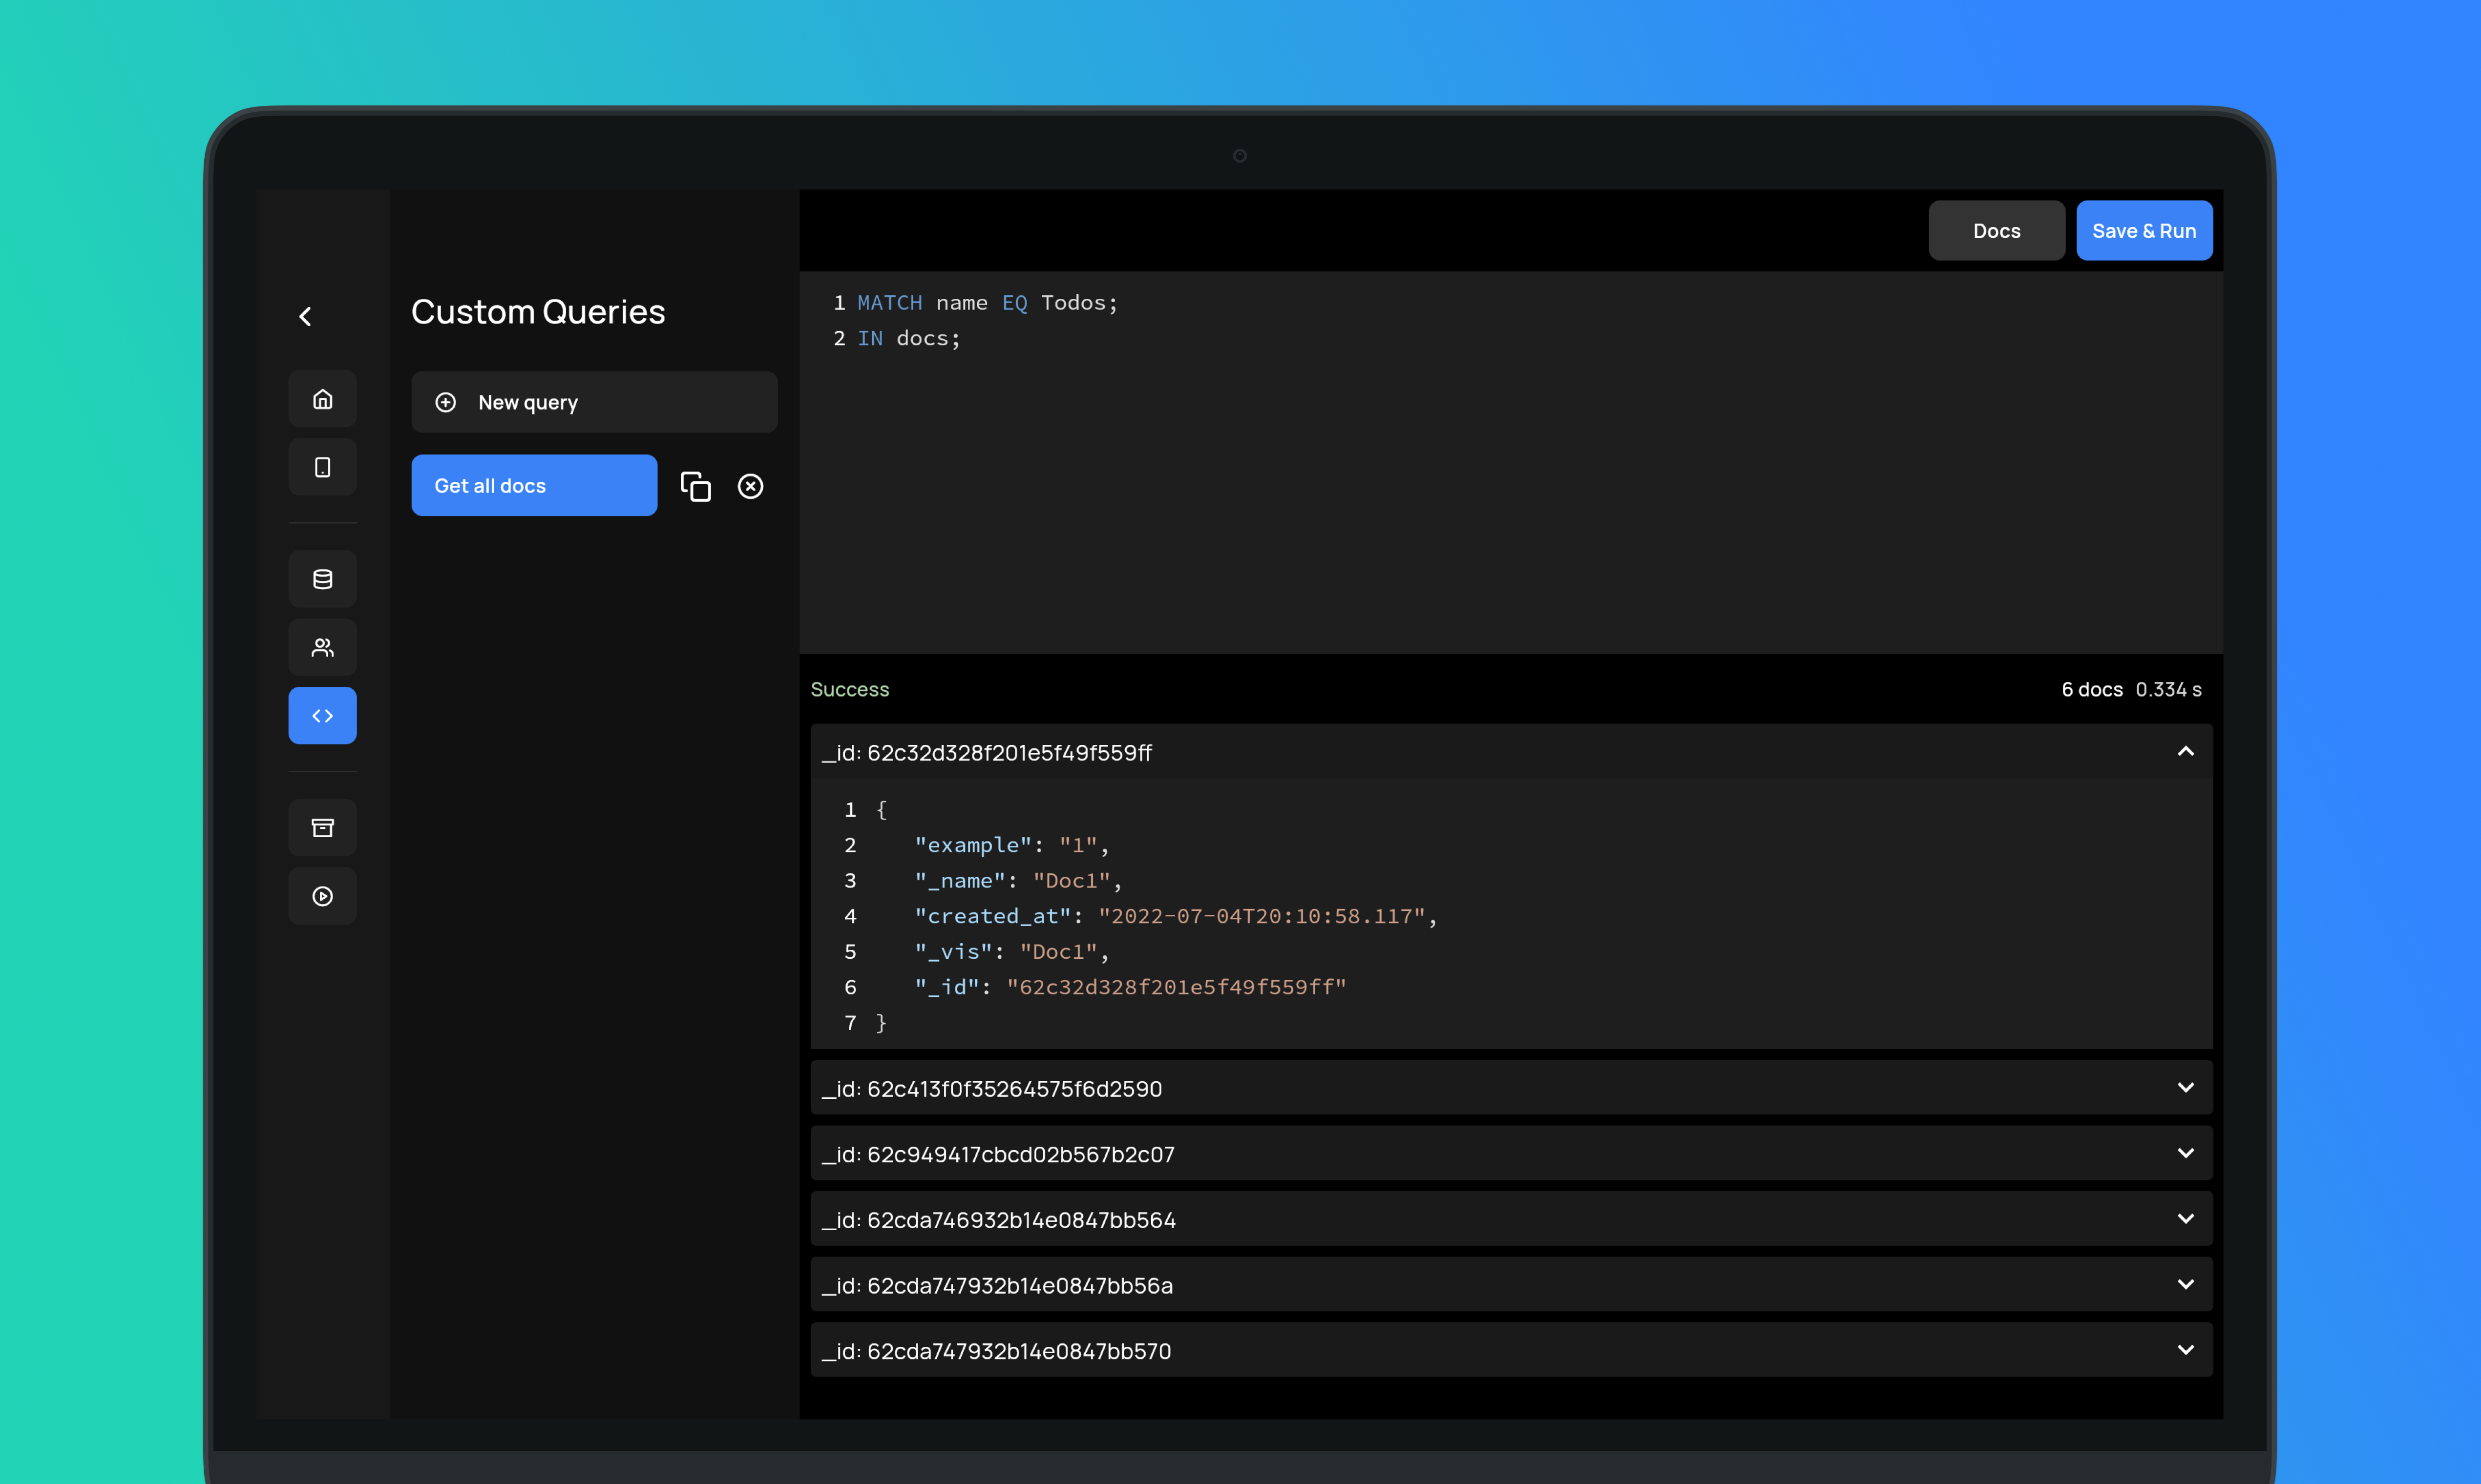Click query editor line 'MATCH name EQ Todos;'

click(x=988, y=303)
